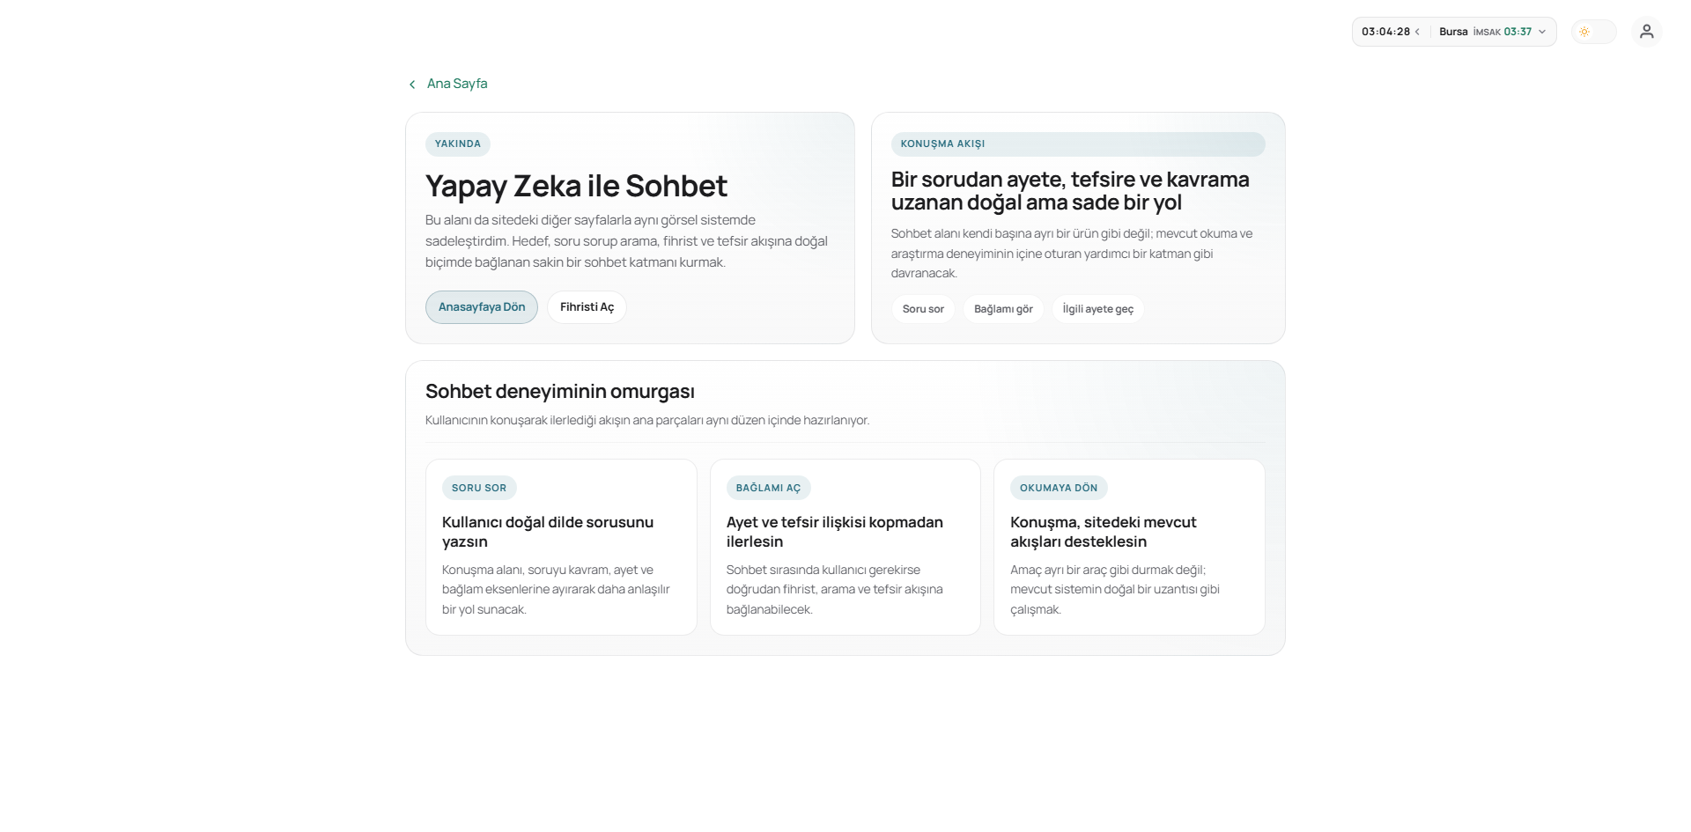Select the Kullanıcı doğal dilde sorusunu yazsın card title

coord(548,532)
